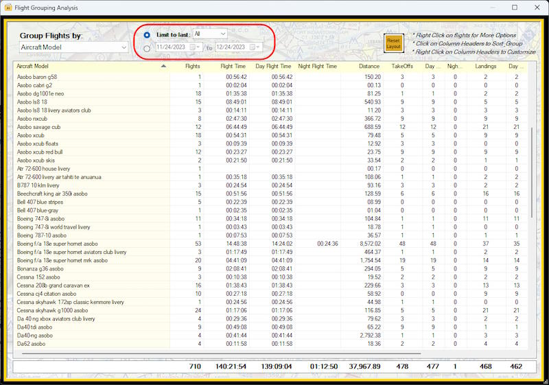Select the 'Bell 407 blue-gray' row
Viewport: 549px width, 385px height.
tap(270, 211)
